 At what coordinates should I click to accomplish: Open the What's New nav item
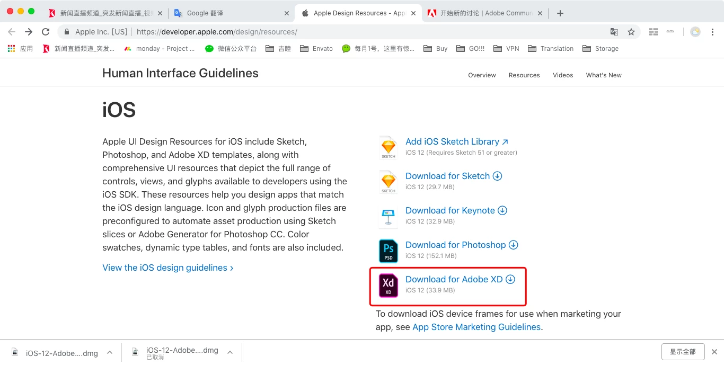604,75
